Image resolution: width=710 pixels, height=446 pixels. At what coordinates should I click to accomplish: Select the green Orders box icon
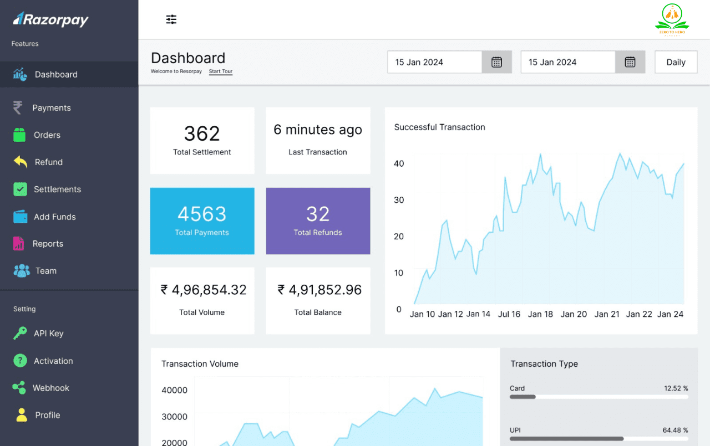click(x=20, y=135)
